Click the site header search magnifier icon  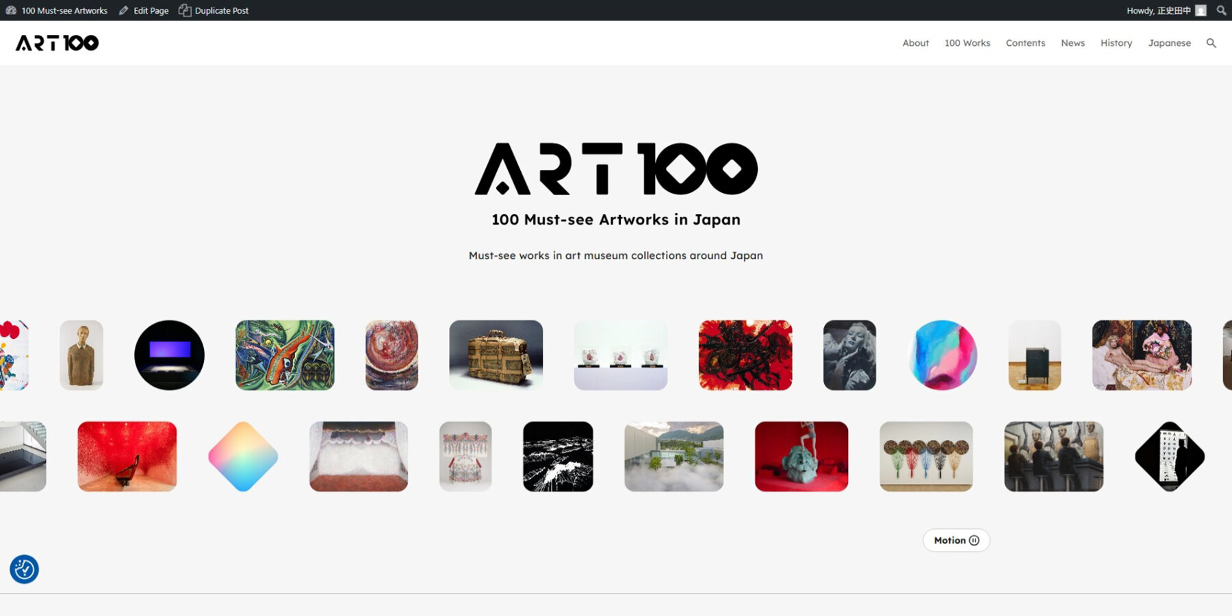point(1211,43)
